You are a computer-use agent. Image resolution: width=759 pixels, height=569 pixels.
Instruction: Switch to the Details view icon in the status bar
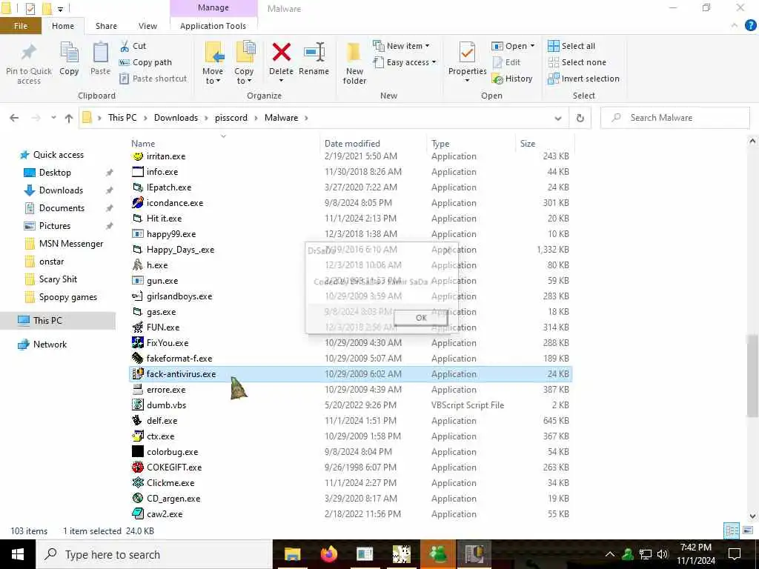732,530
